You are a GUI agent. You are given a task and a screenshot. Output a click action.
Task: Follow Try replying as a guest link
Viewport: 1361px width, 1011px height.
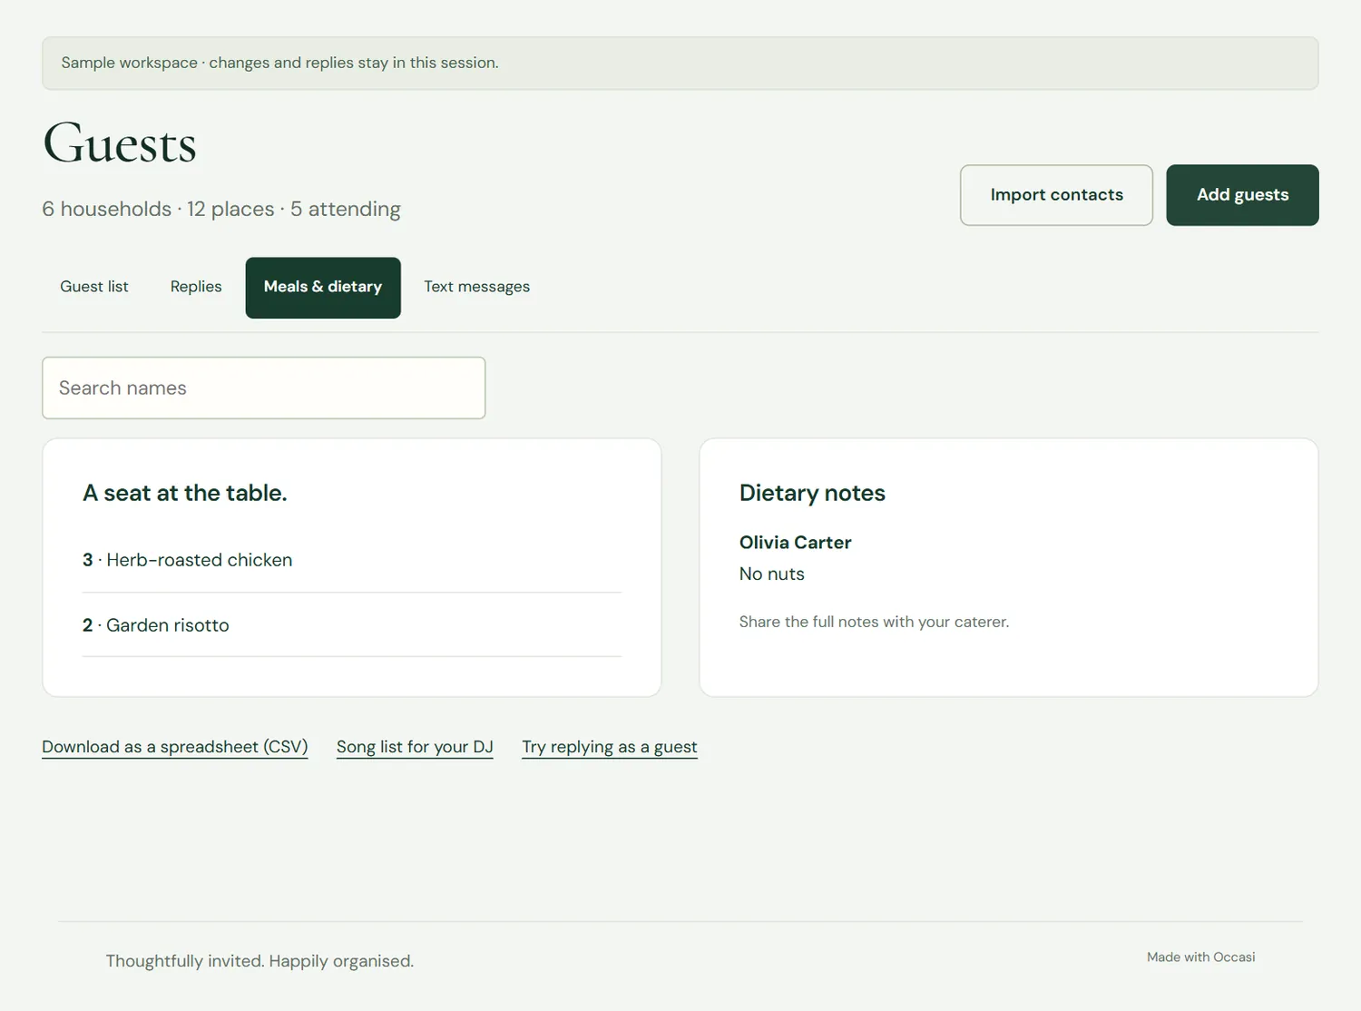(x=610, y=747)
